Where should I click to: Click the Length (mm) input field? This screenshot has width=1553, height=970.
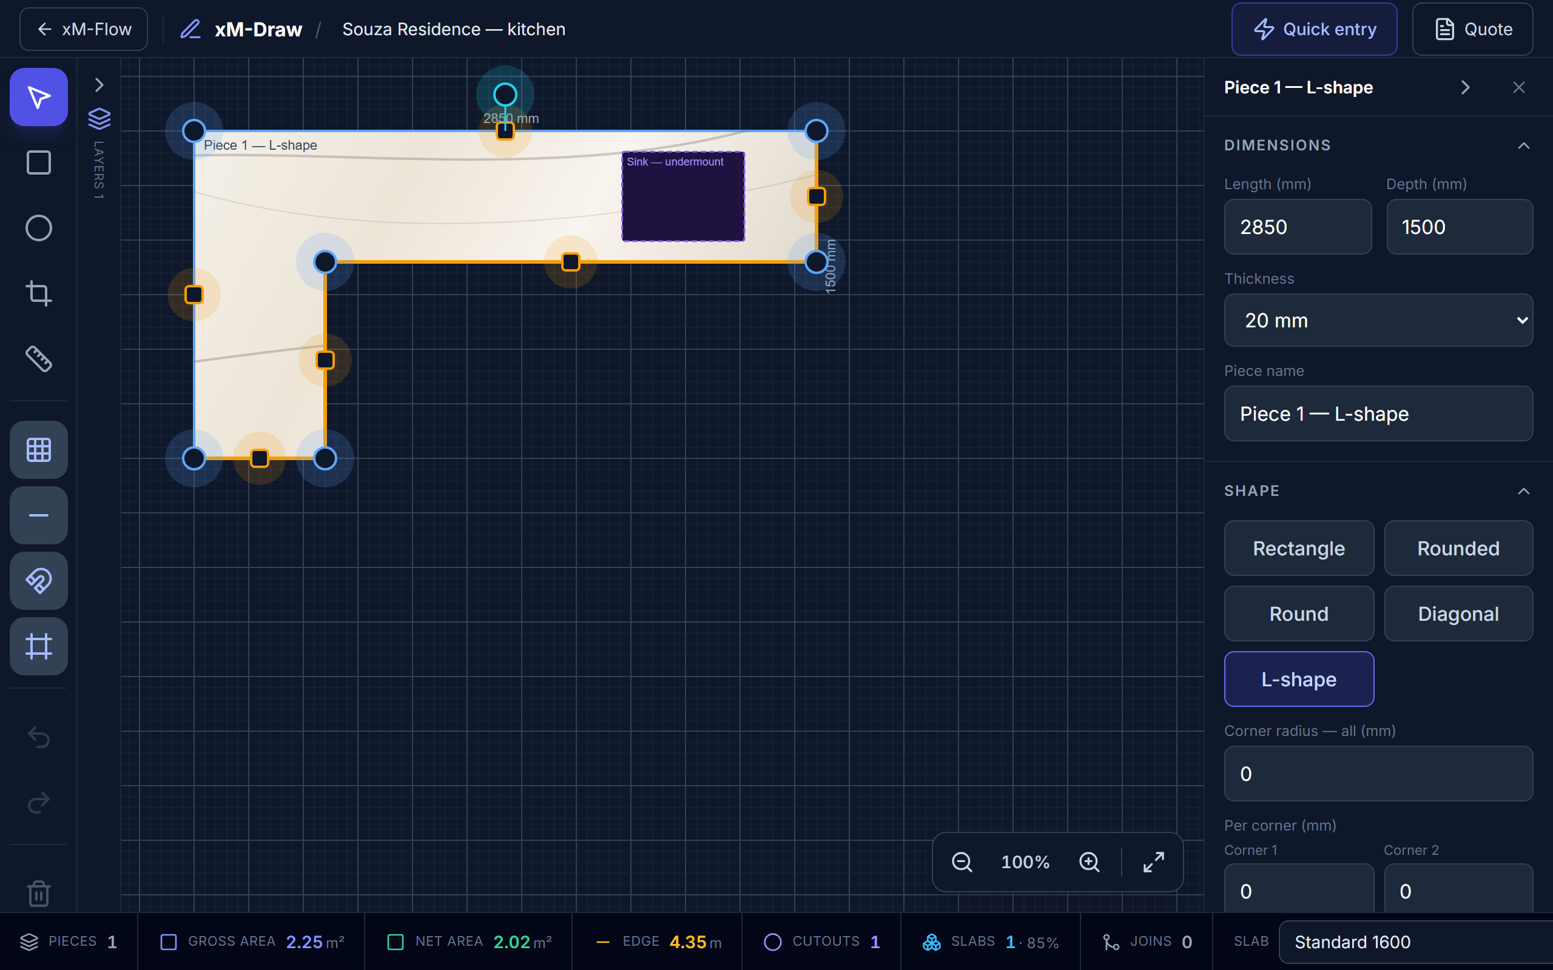click(x=1298, y=227)
